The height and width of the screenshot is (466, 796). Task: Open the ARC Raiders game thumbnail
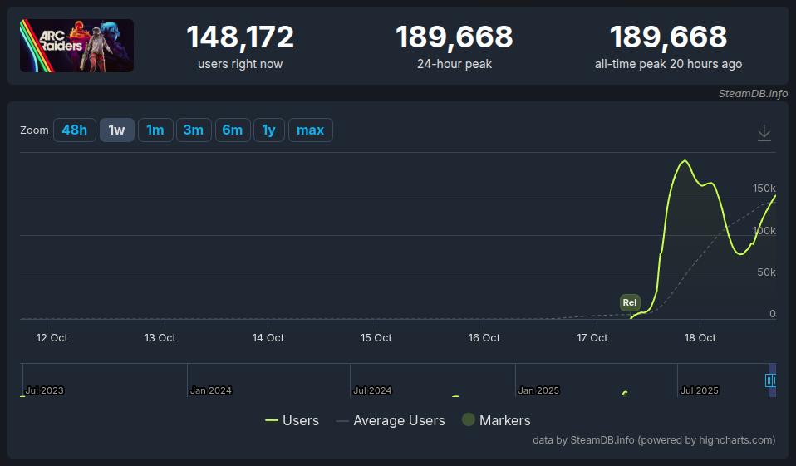[76, 46]
